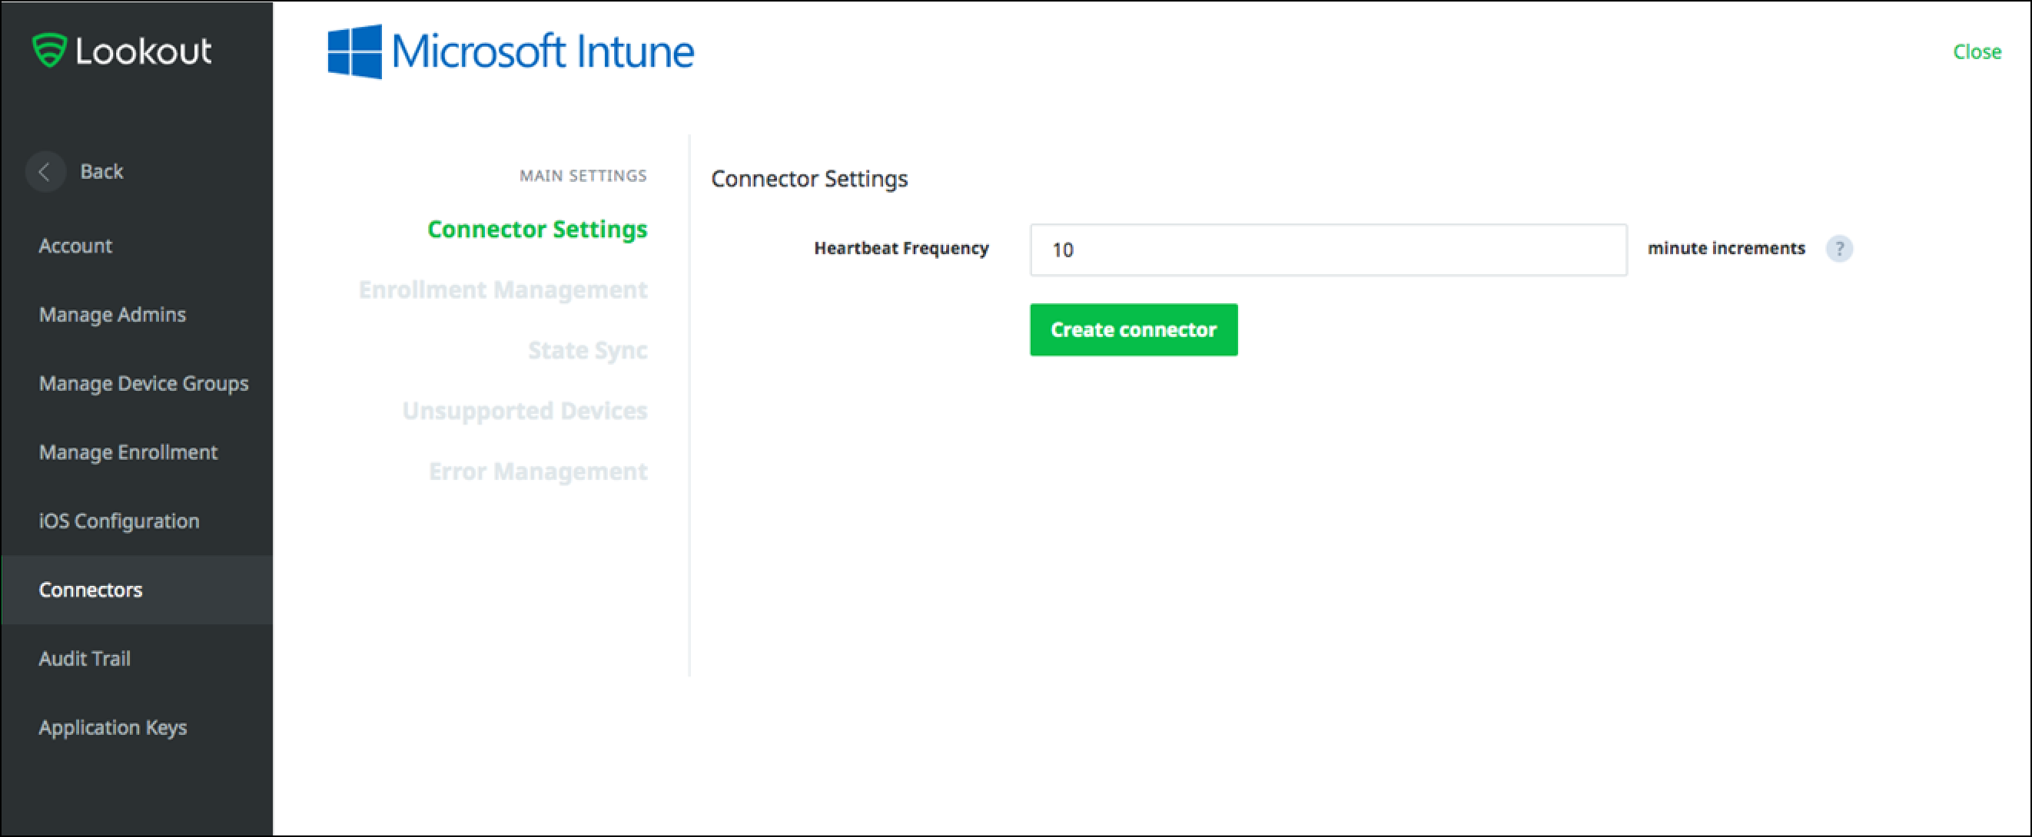Expand the State Sync section

point(589,349)
